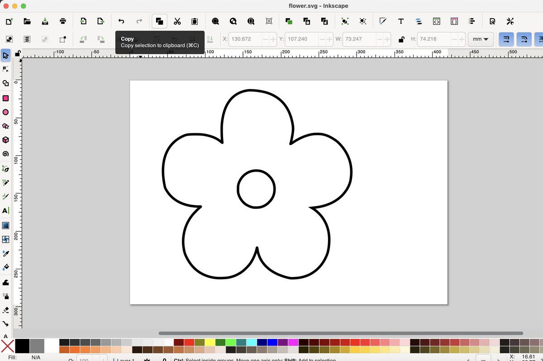Select the Gradient tool
The width and height of the screenshot is (543, 361).
(6, 225)
